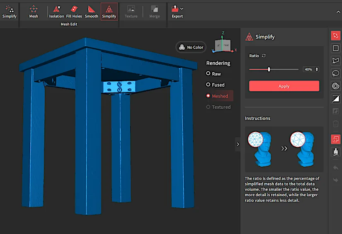
Task: Select the pointer selection tool
Action: (336, 36)
